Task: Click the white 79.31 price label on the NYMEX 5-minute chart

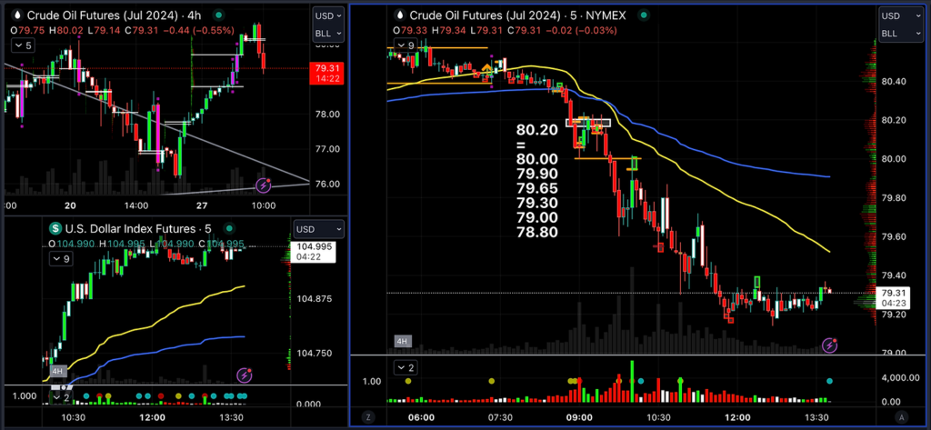Action: pos(895,297)
